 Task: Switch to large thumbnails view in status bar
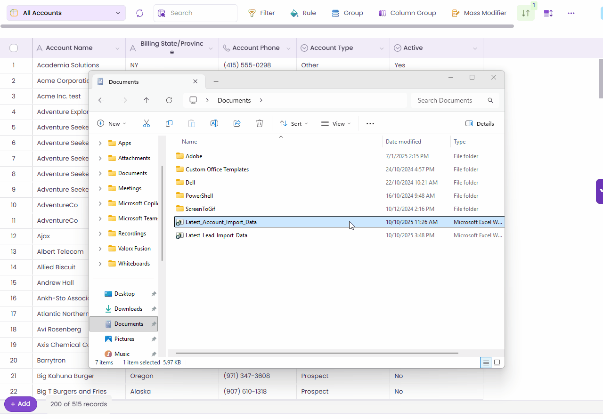[497, 363]
